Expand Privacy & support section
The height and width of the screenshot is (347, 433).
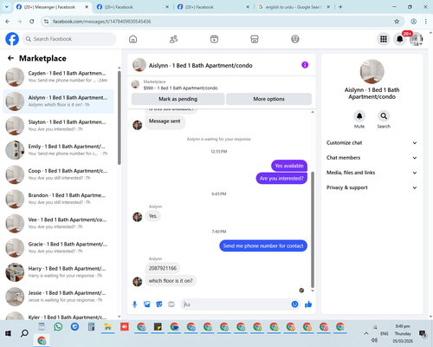click(372, 187)
